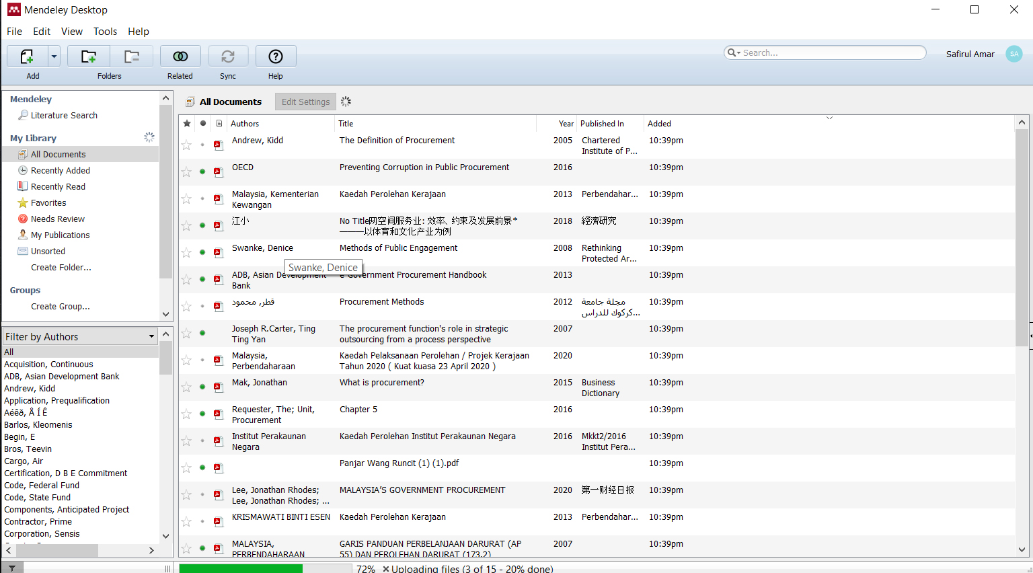The image size is (1033, 573).
Task: Open PDF icon for Chapter 5 row
Action: 219,414
